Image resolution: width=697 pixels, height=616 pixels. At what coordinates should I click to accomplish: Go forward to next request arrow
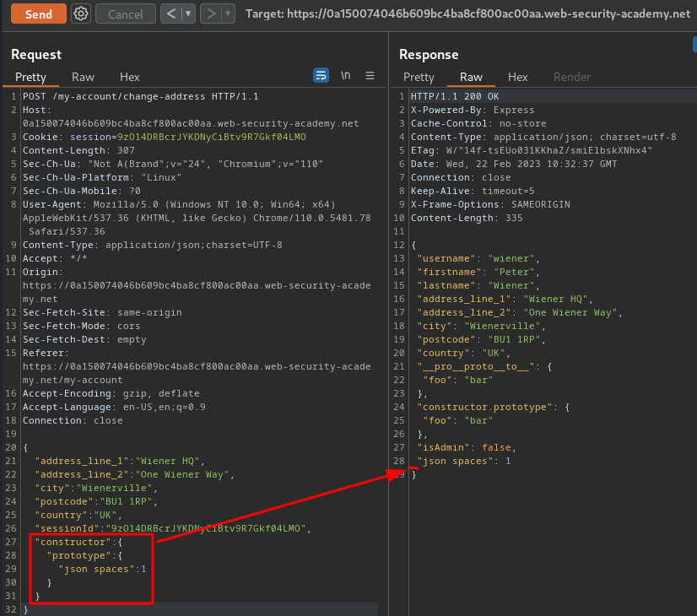coord(211,14)
